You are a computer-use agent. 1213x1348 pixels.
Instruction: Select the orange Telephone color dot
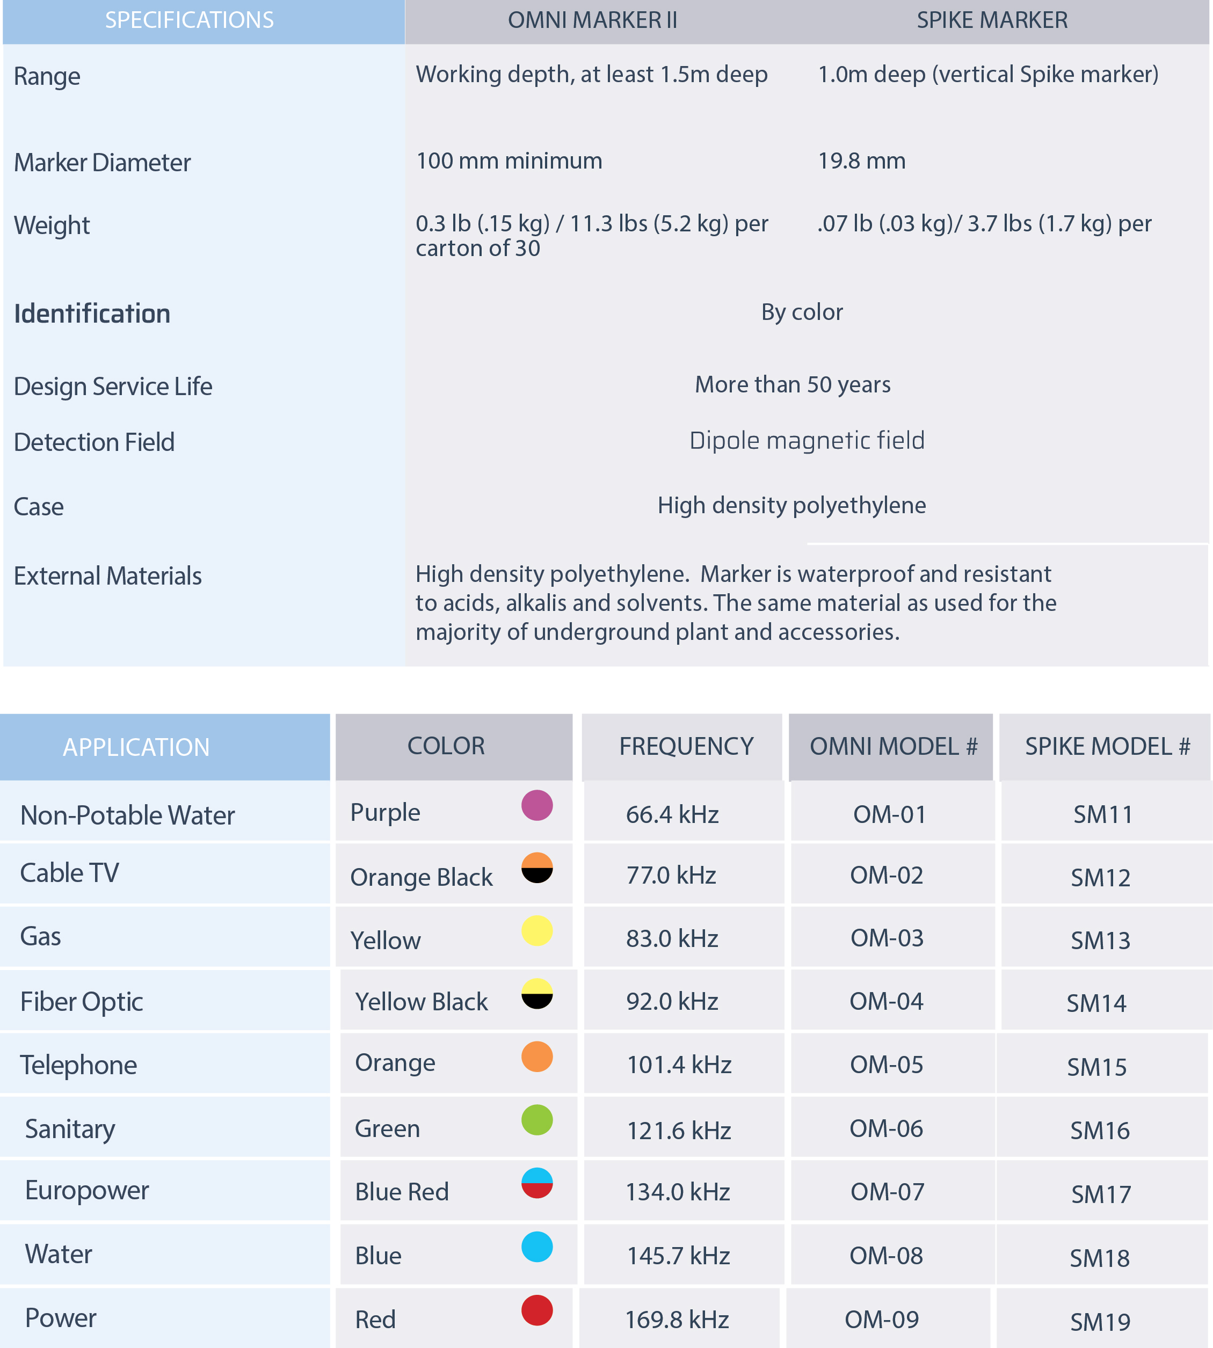point(536,1057)
